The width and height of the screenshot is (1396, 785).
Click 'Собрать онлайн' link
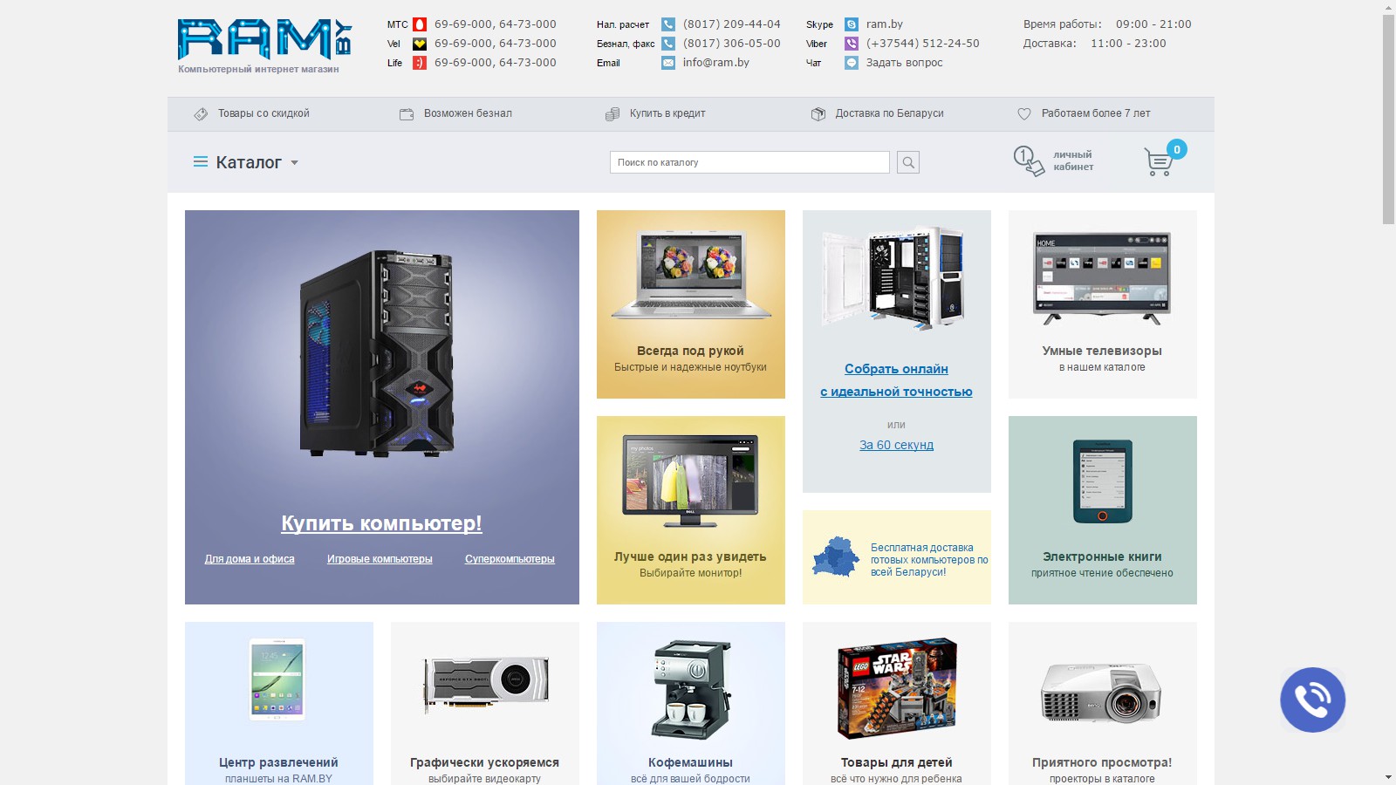(896, 369)
